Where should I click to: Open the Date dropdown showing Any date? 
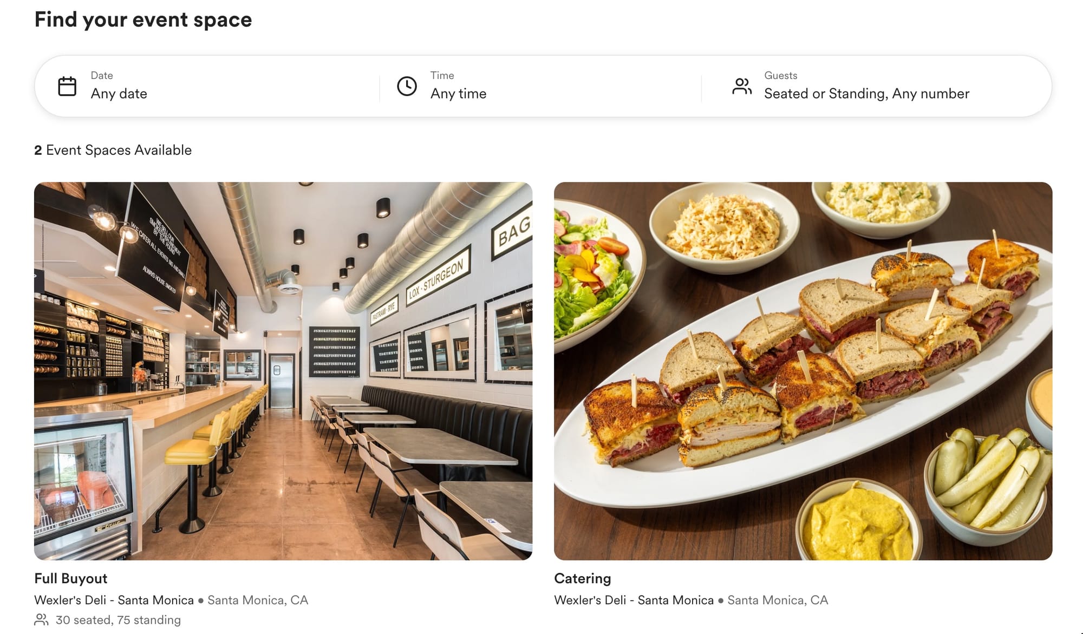[x=207, y=86]
